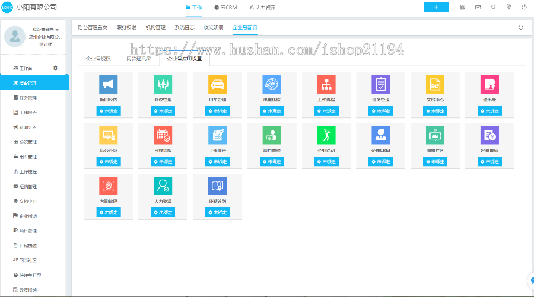Viewport: 534px width, 297px height.
Task: Switch to the 职务权限 tab
Action: (126, 27)
